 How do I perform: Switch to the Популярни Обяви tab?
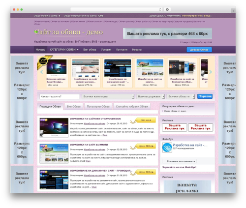point(98,107)
